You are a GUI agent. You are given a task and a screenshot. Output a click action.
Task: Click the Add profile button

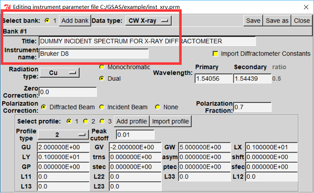(131, 122)
